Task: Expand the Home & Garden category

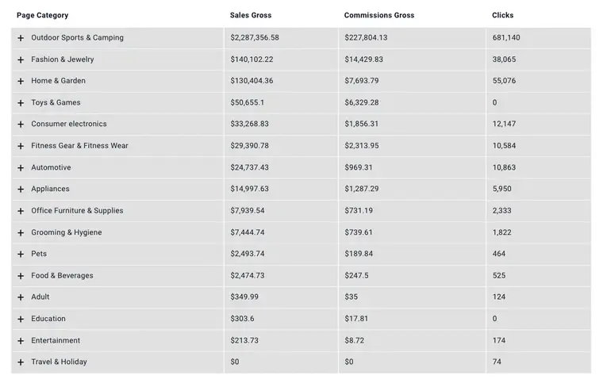Action: pos(21,82)
